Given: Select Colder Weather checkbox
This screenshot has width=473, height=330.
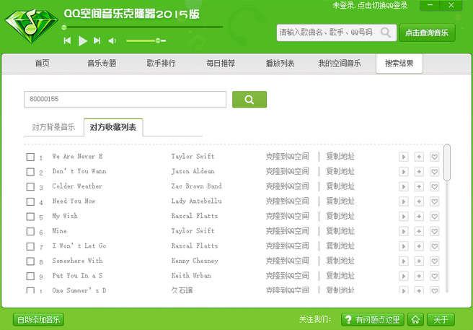Looking at the screenshot, I should (x=30, y=186).
